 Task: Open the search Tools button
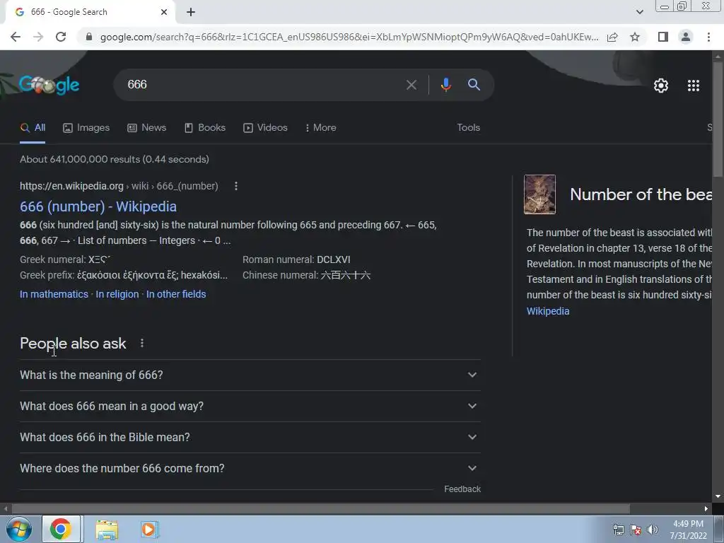[468, 128]
